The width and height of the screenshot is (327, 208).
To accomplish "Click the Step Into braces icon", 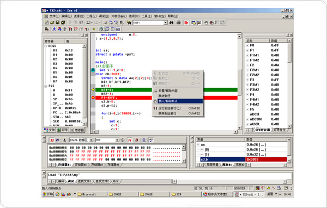I will tap(70, 29).
